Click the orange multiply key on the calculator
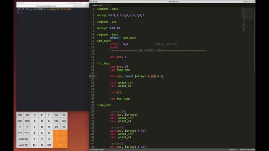 (56, 139)
